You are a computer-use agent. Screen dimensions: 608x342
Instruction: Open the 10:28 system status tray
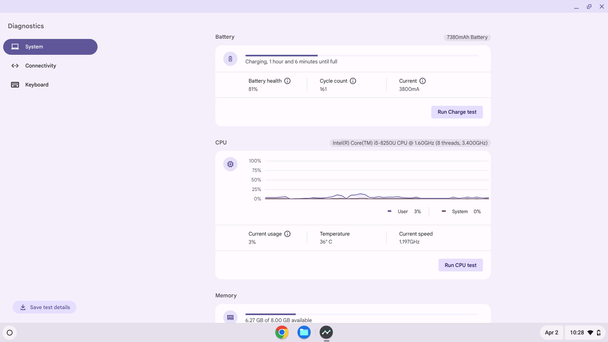[585, 332]
